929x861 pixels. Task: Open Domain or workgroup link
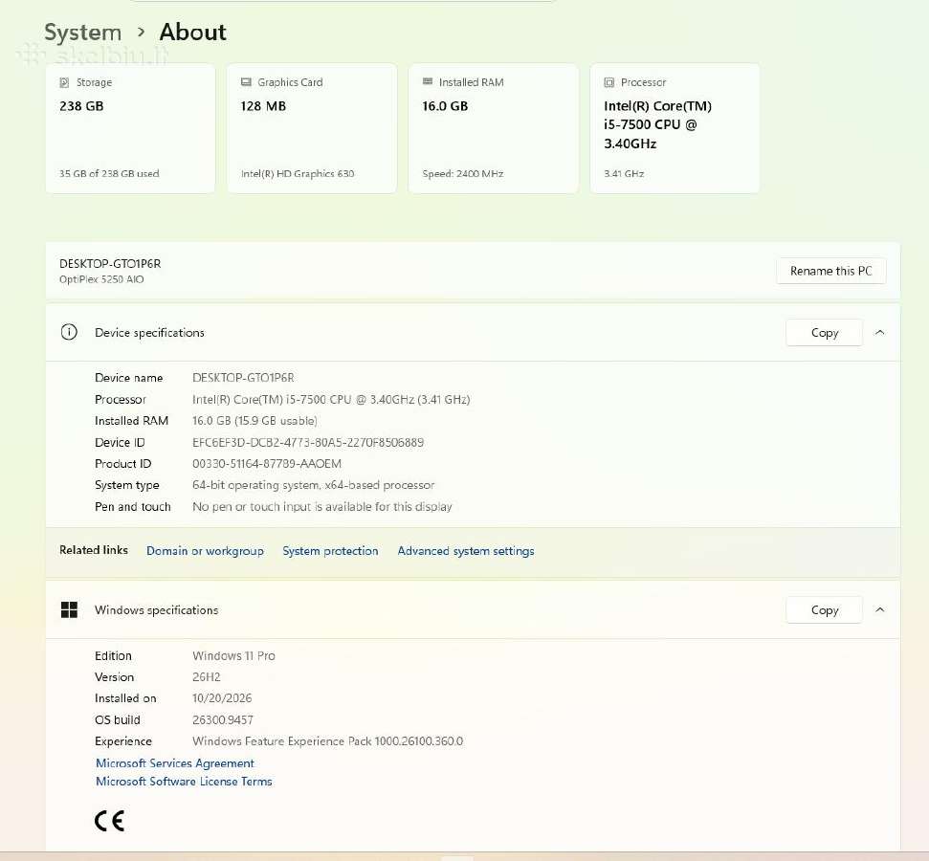pos(205,550)
